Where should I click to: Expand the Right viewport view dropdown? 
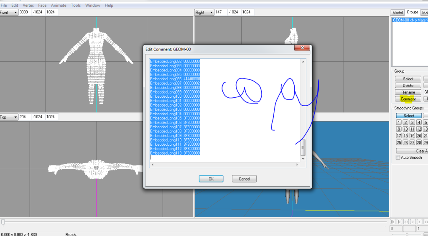pos(210,13)
